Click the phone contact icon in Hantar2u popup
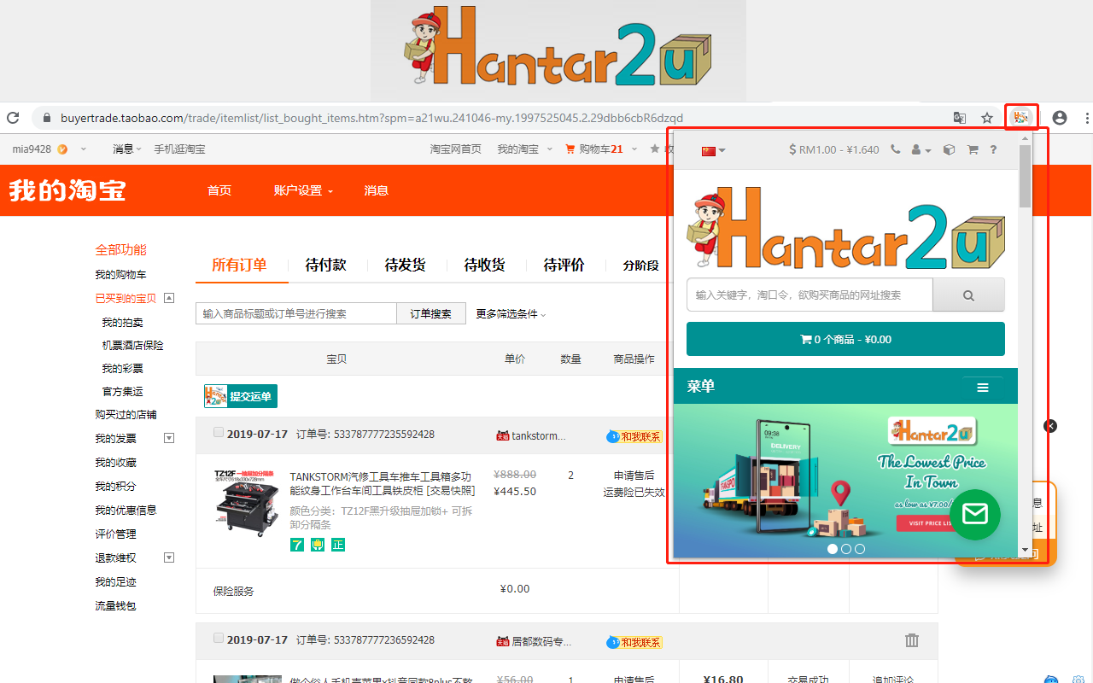Viewport: 1093px width, 683px height. (x=895, y=149)
